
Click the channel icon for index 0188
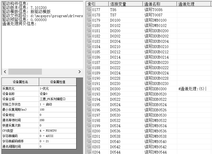[x=89, y=68]
